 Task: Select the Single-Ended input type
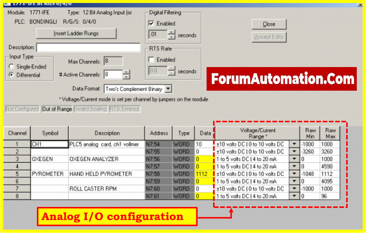coord(11,66)
